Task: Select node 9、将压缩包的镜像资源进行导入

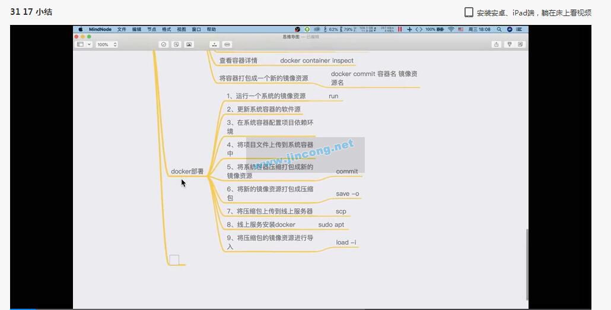Action: point(270,242)
